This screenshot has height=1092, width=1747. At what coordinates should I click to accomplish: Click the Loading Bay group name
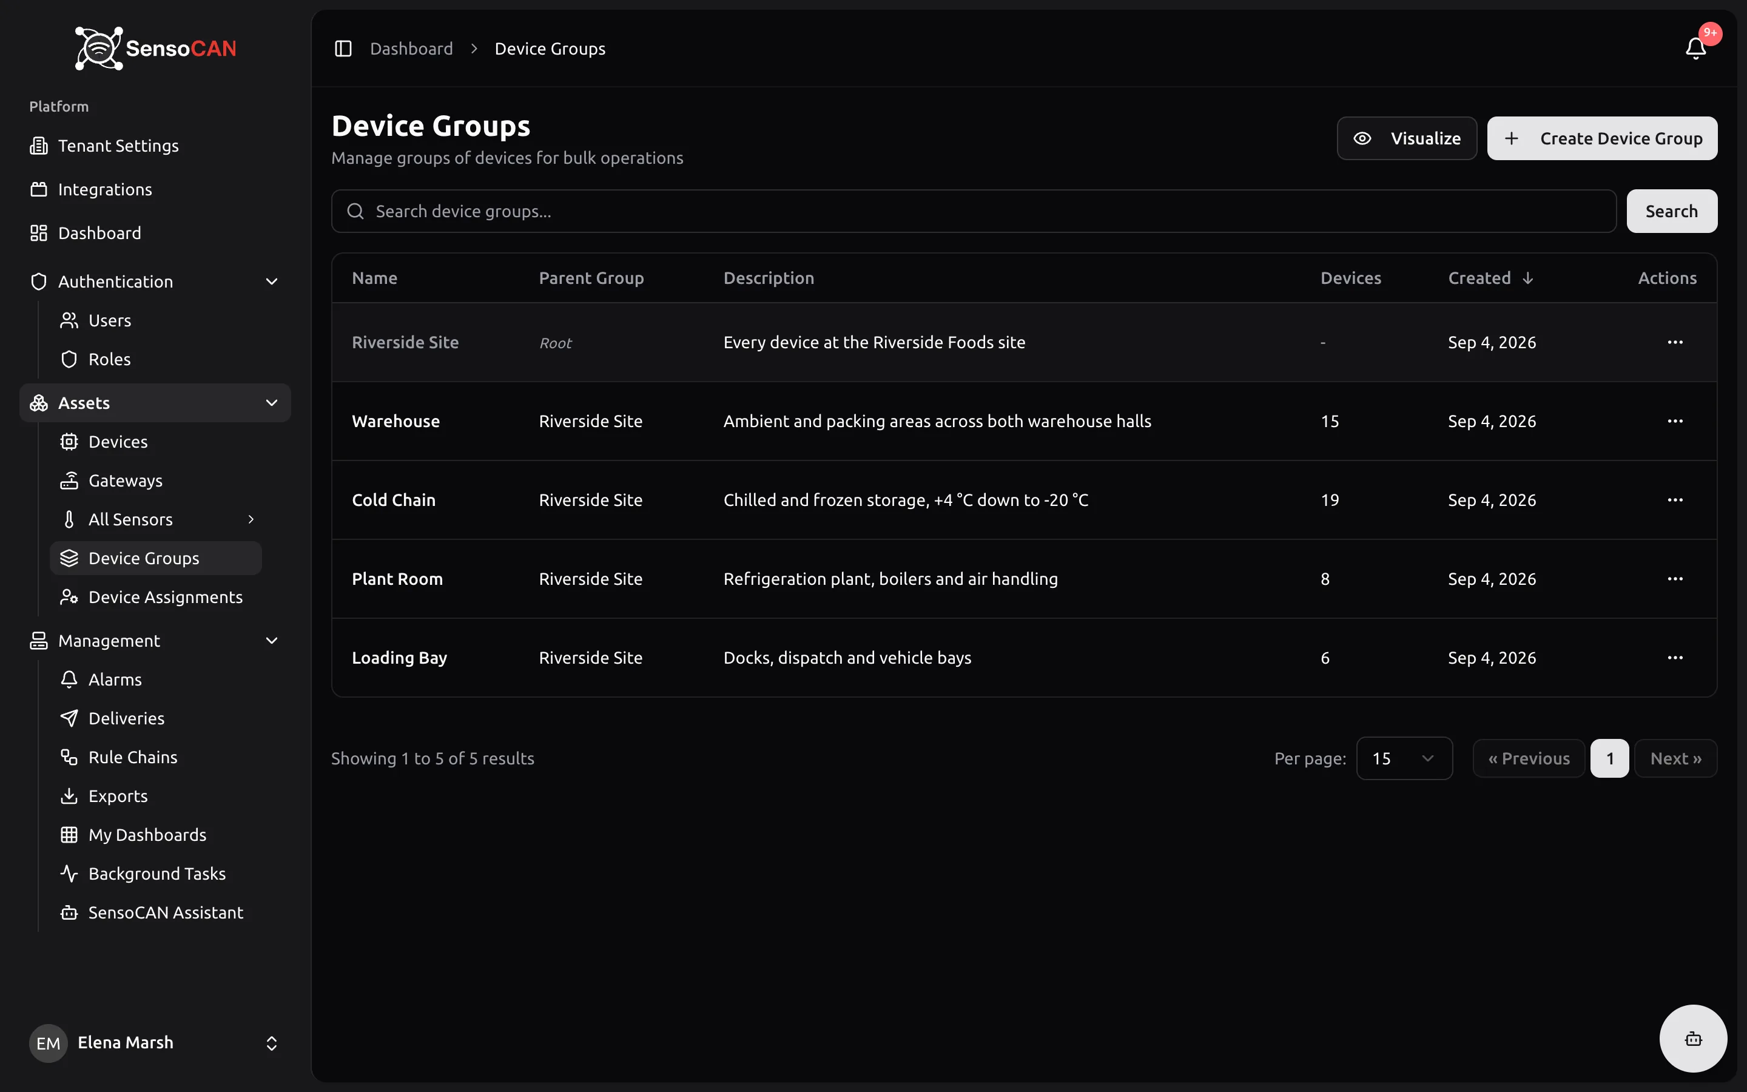399,658
